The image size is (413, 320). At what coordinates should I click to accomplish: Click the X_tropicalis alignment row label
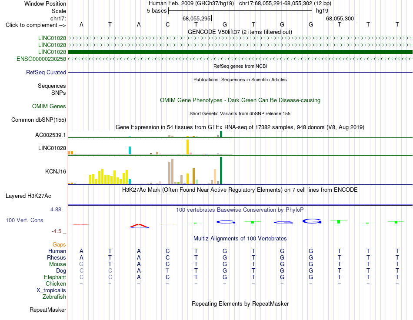click(x=51, y=290)
